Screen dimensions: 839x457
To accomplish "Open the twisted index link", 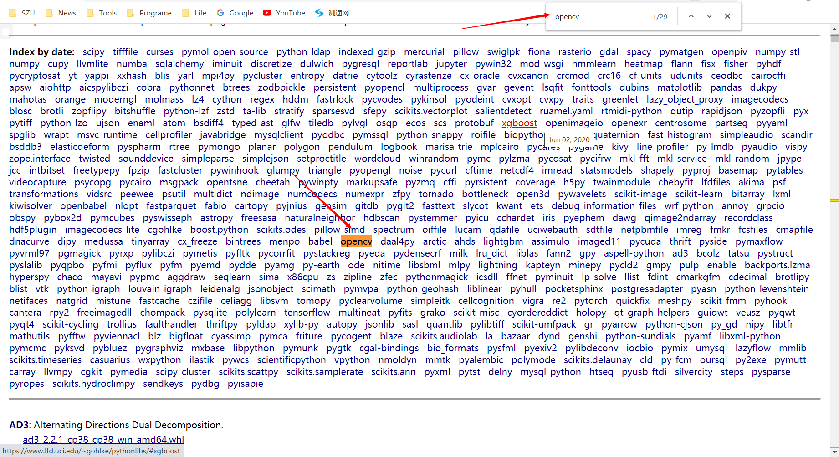I will (94, 159).
